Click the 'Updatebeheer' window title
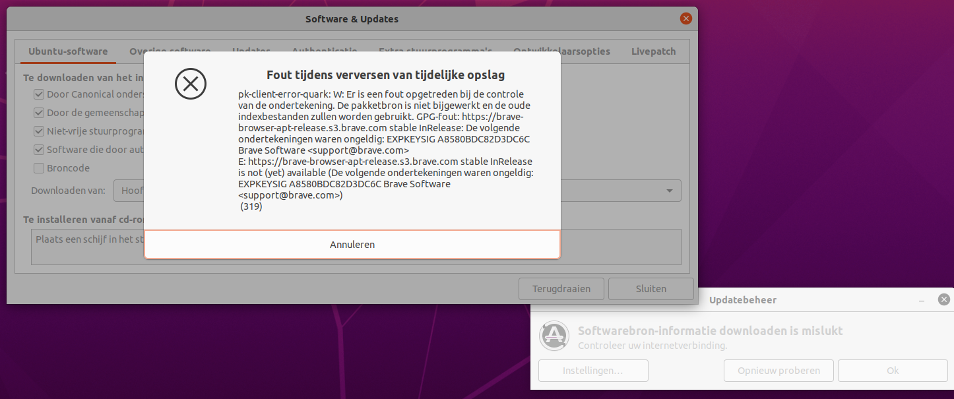This screenshot has width=954, height=399. (743, 300)
